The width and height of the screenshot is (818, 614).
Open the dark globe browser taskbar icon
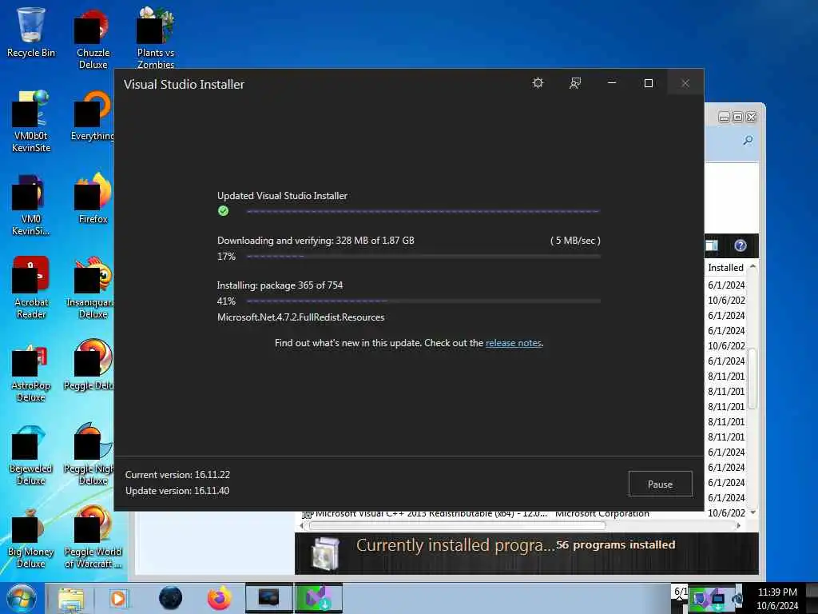(x=171, y=598)
